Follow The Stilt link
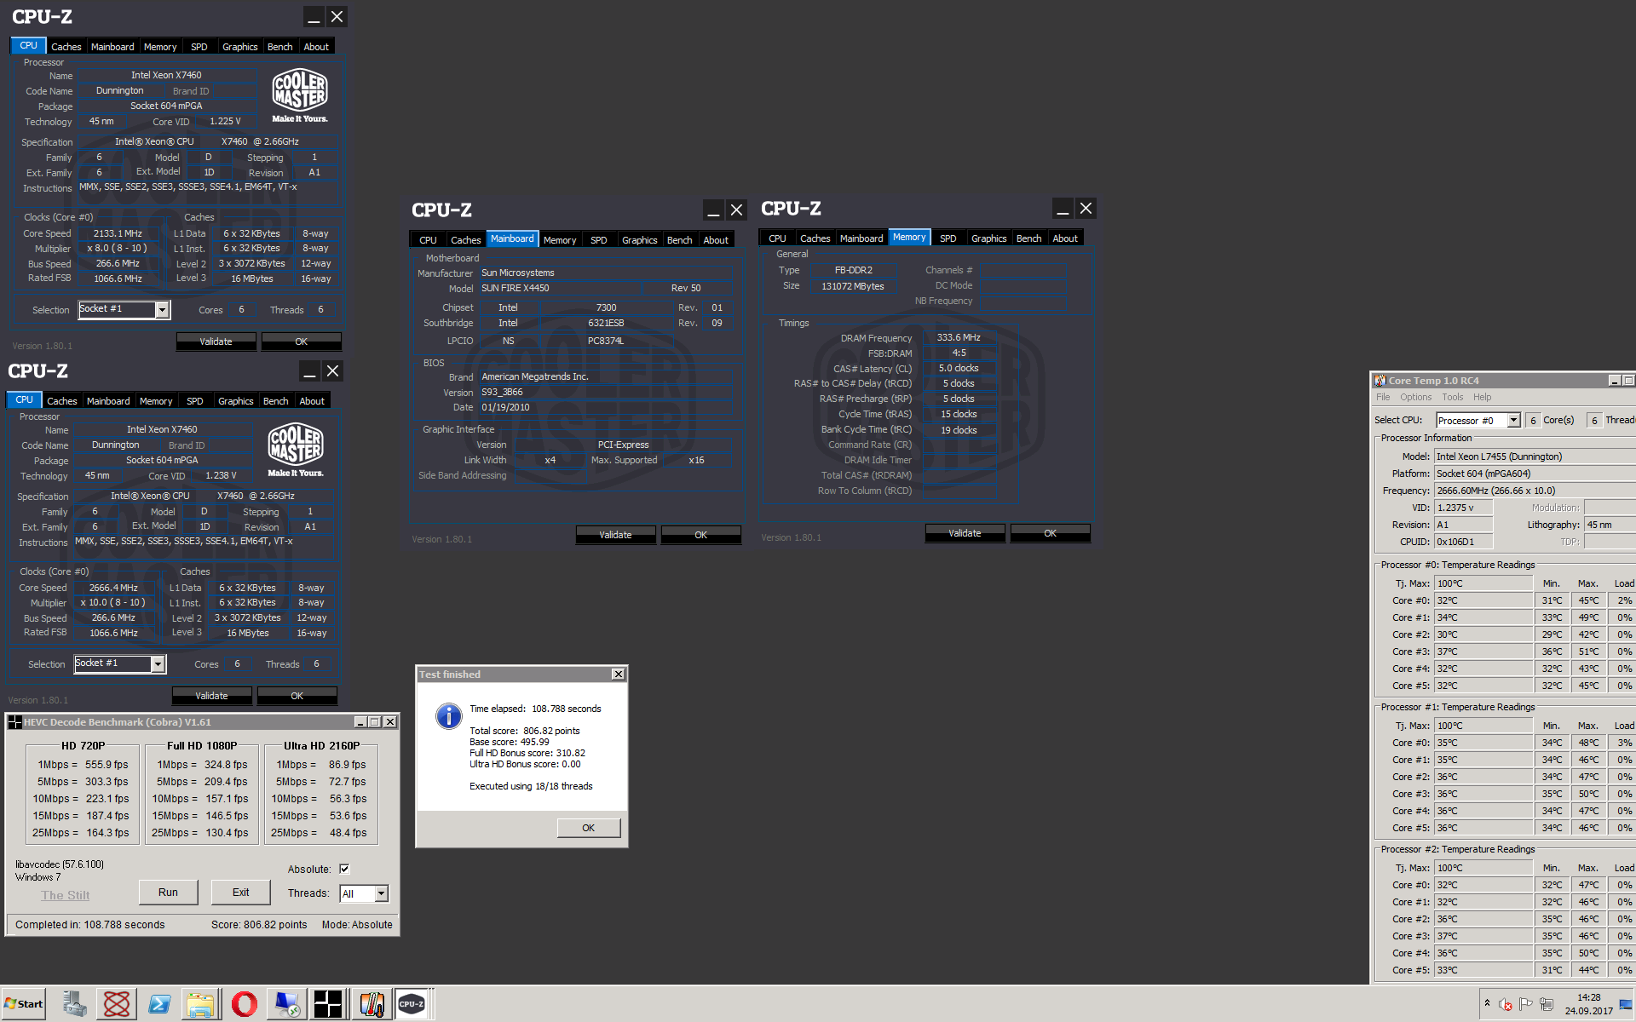The height and width of the screenshot is (1022, 1636). pyautogui.click(x=66, y=895)
